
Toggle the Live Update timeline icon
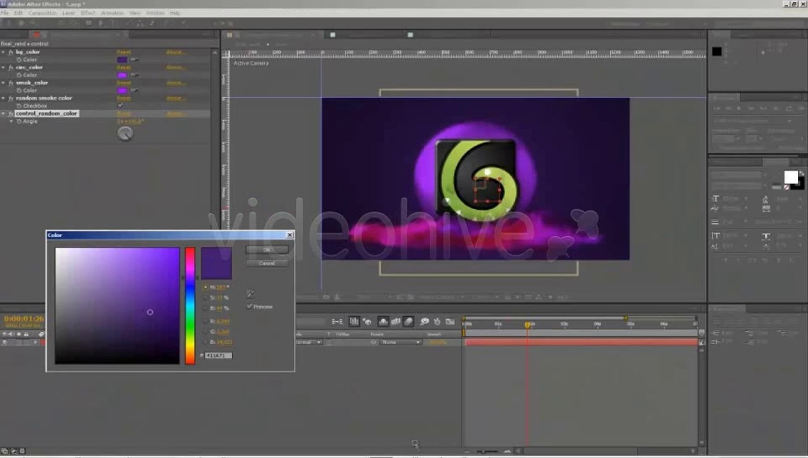[354, 322]
